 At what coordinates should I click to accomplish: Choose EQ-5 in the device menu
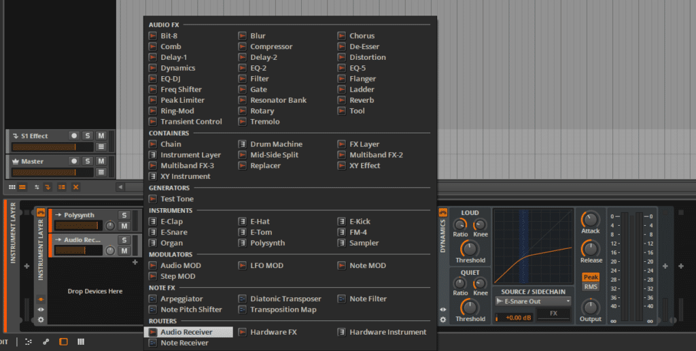(358, 68)
